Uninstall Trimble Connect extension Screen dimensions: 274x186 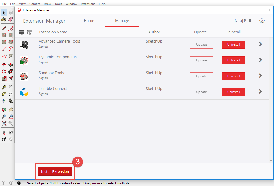tap(234, 92)
